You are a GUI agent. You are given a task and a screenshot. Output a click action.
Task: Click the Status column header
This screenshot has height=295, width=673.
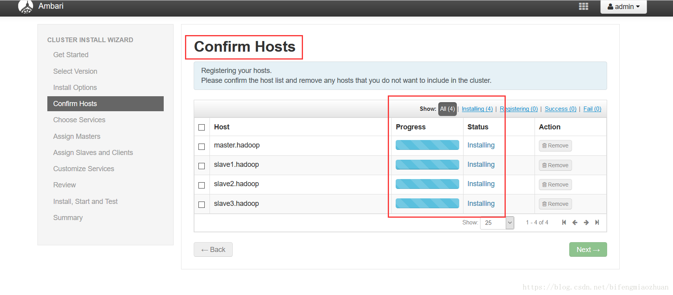pos(478,127)
